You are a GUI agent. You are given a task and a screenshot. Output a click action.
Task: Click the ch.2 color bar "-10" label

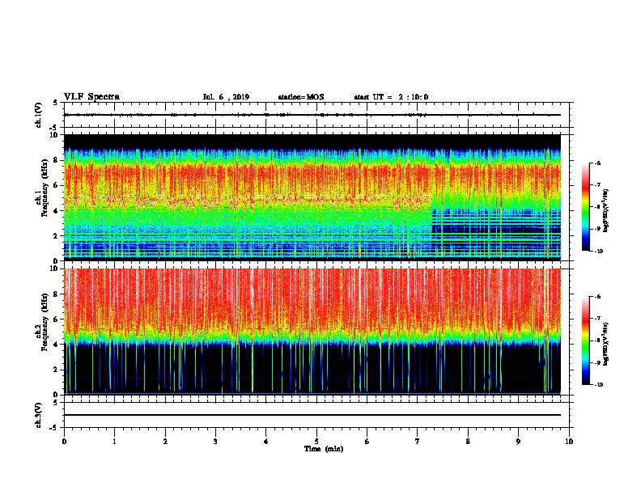click(x=598, y=385)
